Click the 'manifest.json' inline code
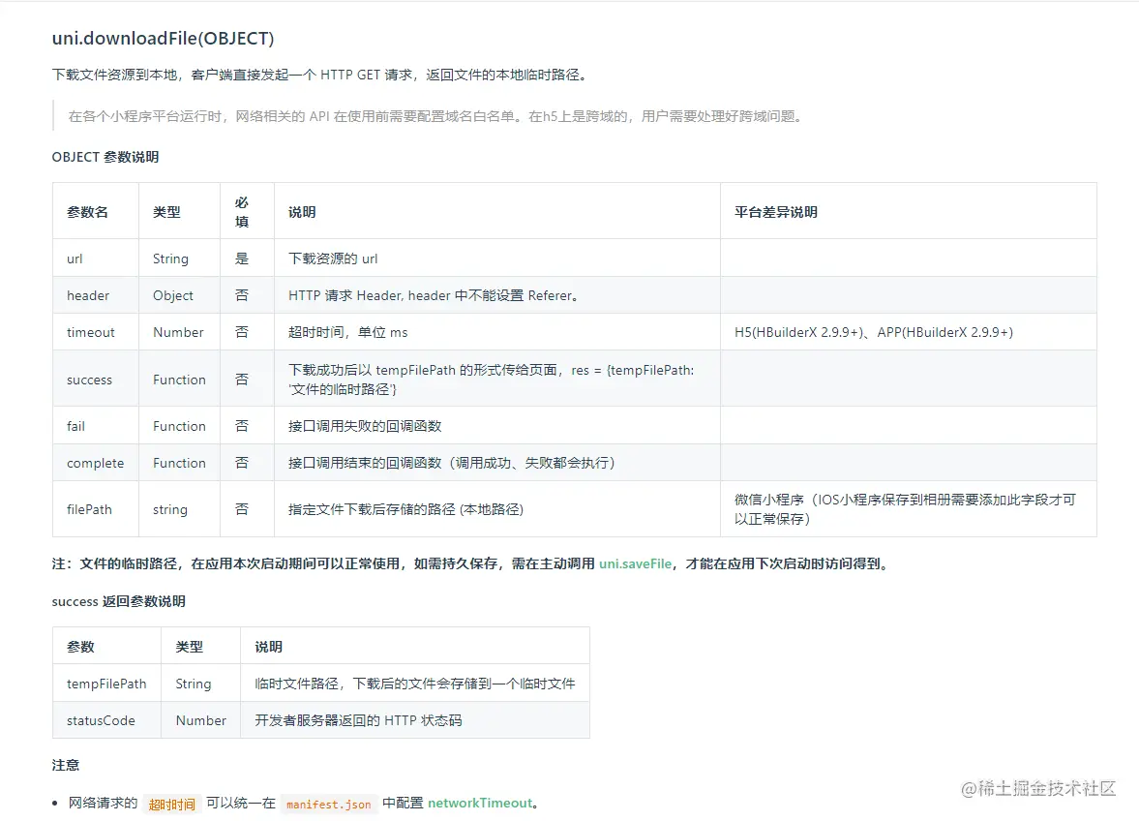Image resolution: width=1139 pixels, height=821 pixels. [x=328, y=805]
